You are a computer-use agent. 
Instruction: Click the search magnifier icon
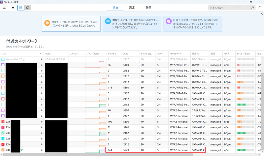252,8
